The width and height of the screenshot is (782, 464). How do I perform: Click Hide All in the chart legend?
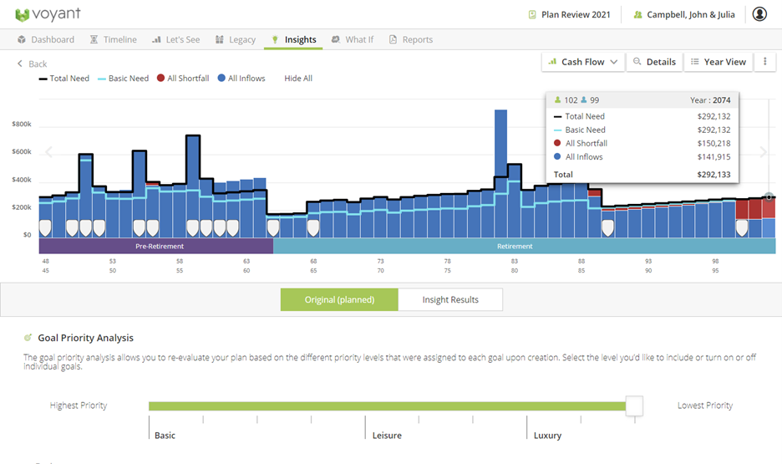point(298,79)
